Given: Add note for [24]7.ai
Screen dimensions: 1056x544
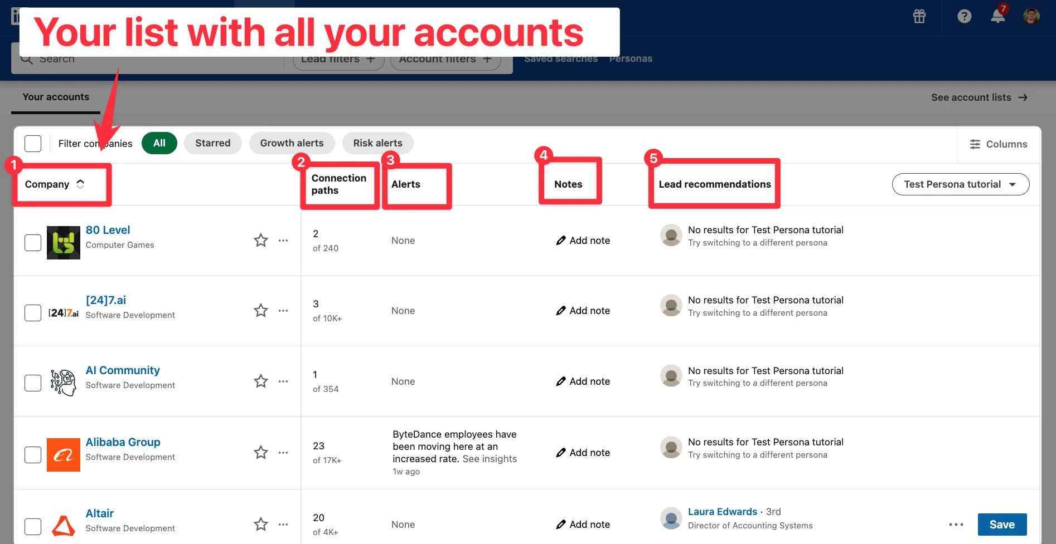Looking at the screenshot, I should (x=583, y=311).
